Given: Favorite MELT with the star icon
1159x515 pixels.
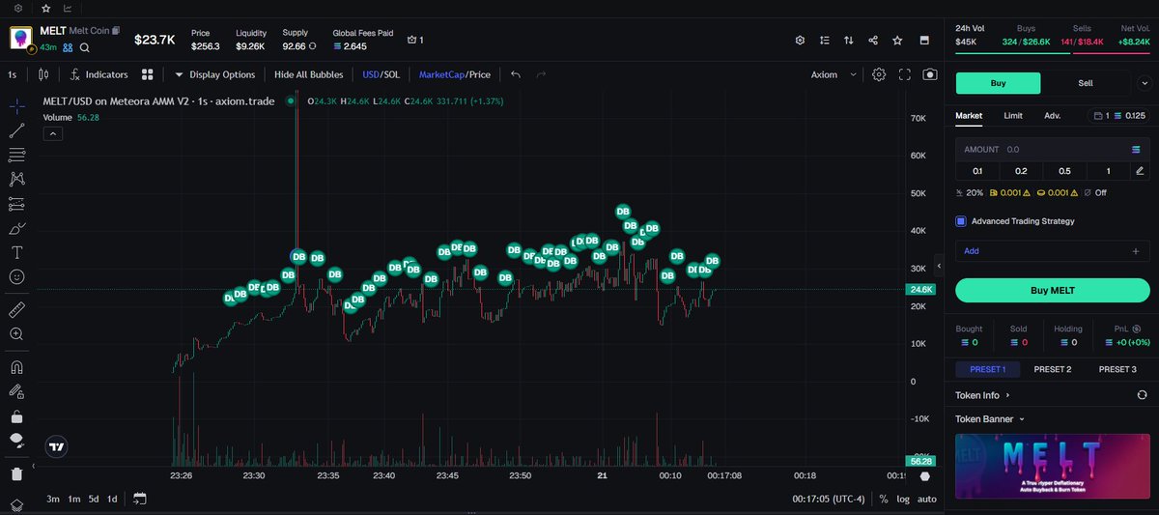Looking at the screenshot, I should [897, 41].
